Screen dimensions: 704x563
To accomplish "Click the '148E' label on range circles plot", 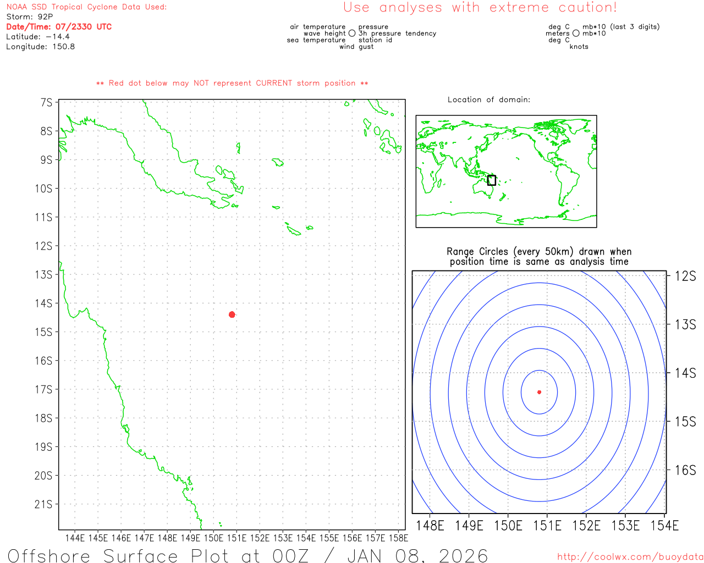I will pos(430,526).
